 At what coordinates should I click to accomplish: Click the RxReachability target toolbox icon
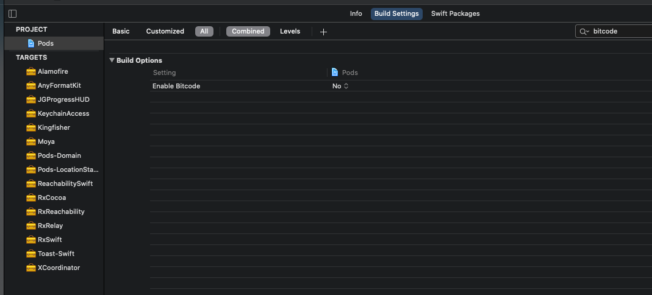click(30, 212)
